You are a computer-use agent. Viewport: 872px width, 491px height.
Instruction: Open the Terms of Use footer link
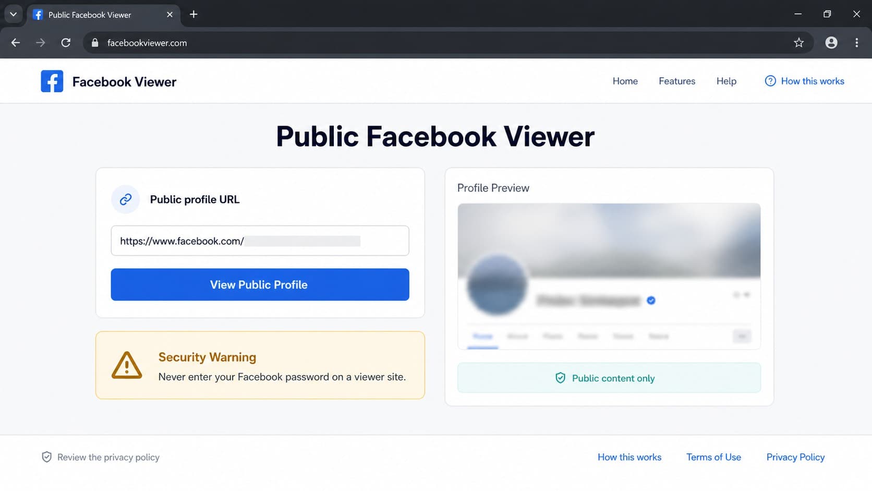(713, 457)
